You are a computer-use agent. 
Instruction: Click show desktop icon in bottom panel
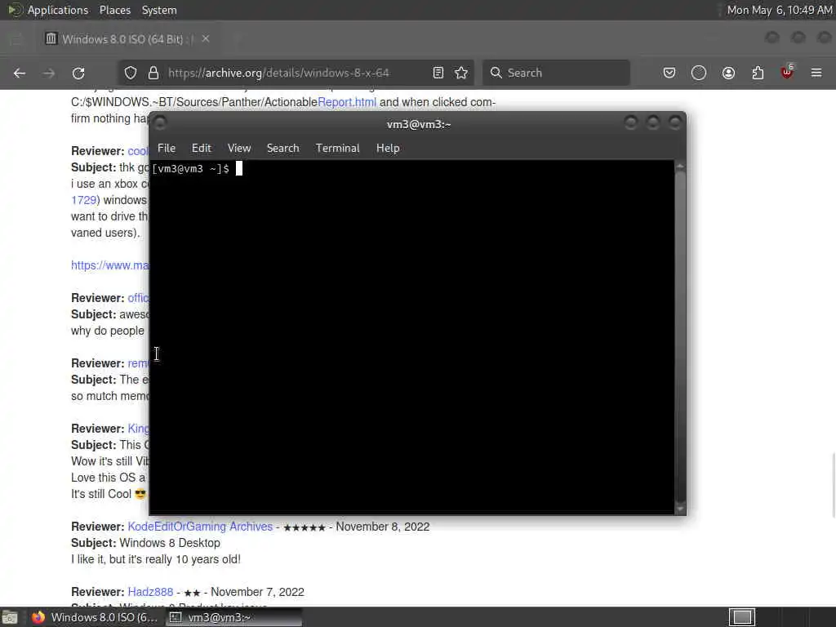pos(10,617)
